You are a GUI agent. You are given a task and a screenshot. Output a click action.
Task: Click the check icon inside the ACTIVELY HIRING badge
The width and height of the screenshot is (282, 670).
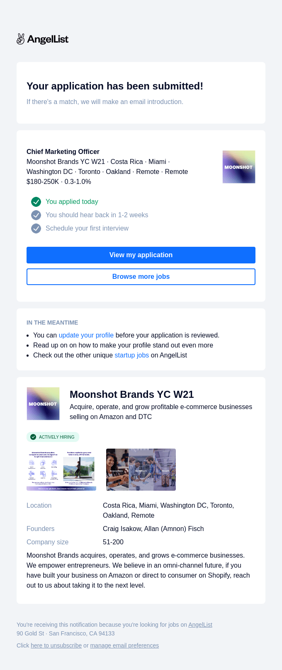(x=33, y=437)
